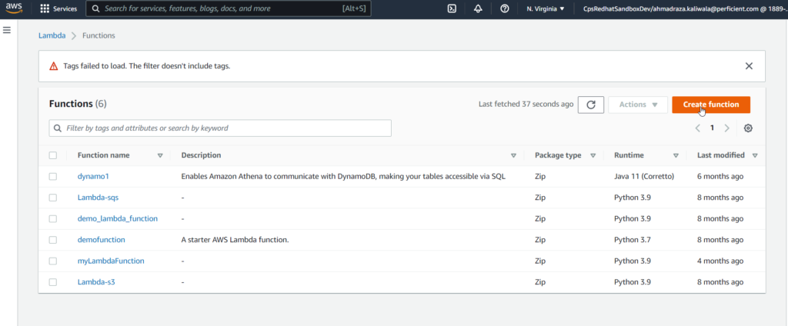The image size is (788, 326).
Task: Click page number 1
Action: 712,128
